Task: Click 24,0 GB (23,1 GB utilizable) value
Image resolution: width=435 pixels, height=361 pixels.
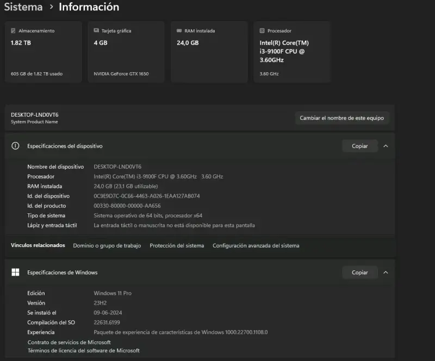Action: click(x=126, y=186)
